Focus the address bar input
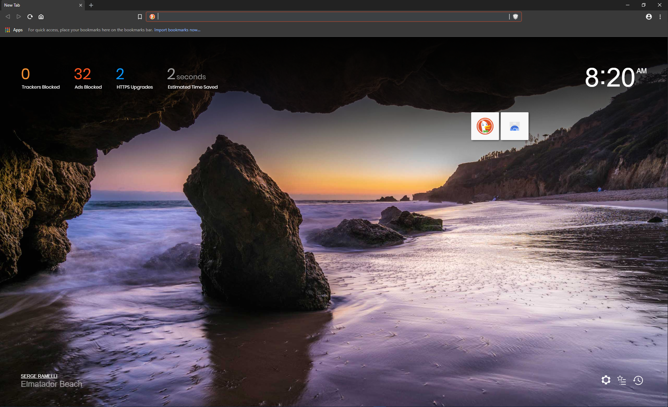 pyautogui.click(x=330, y=17)
